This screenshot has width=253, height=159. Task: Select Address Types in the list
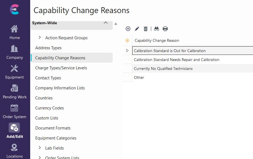pyautogui.click(x=48, y=48)
